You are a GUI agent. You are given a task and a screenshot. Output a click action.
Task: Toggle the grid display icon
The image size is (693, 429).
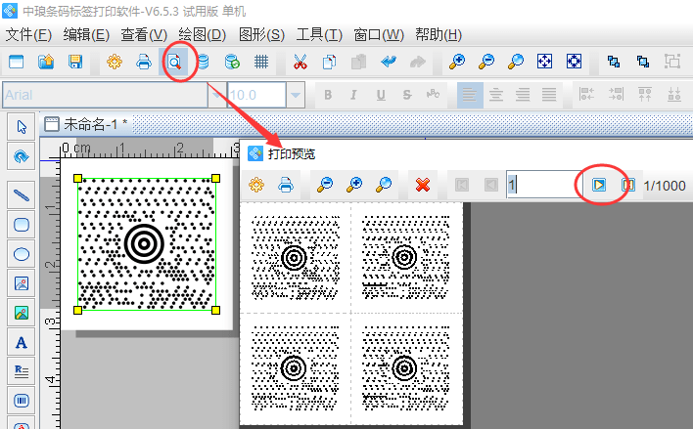(x=261, y=62)
